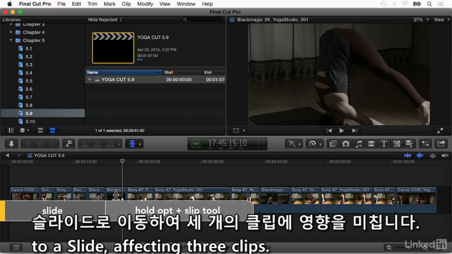Viewport: 452px width, 254px height.
Task: Mark selection as Favorite with green star
Action: click(x=27, y=144)
